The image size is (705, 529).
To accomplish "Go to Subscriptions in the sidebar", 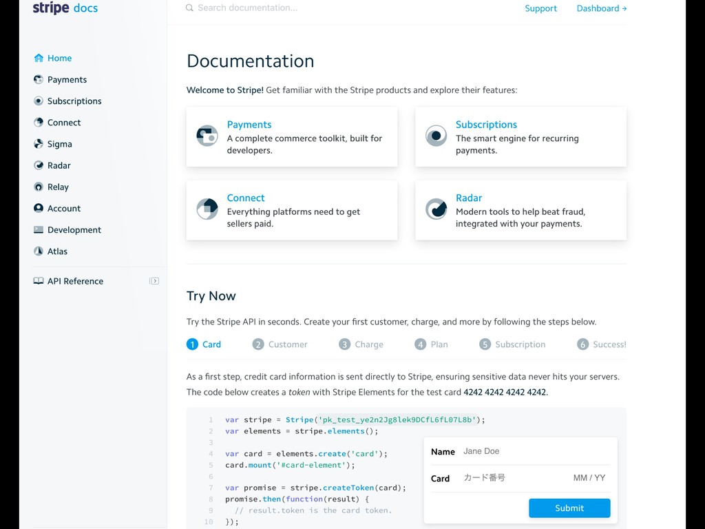I will [x=74, y=101].
